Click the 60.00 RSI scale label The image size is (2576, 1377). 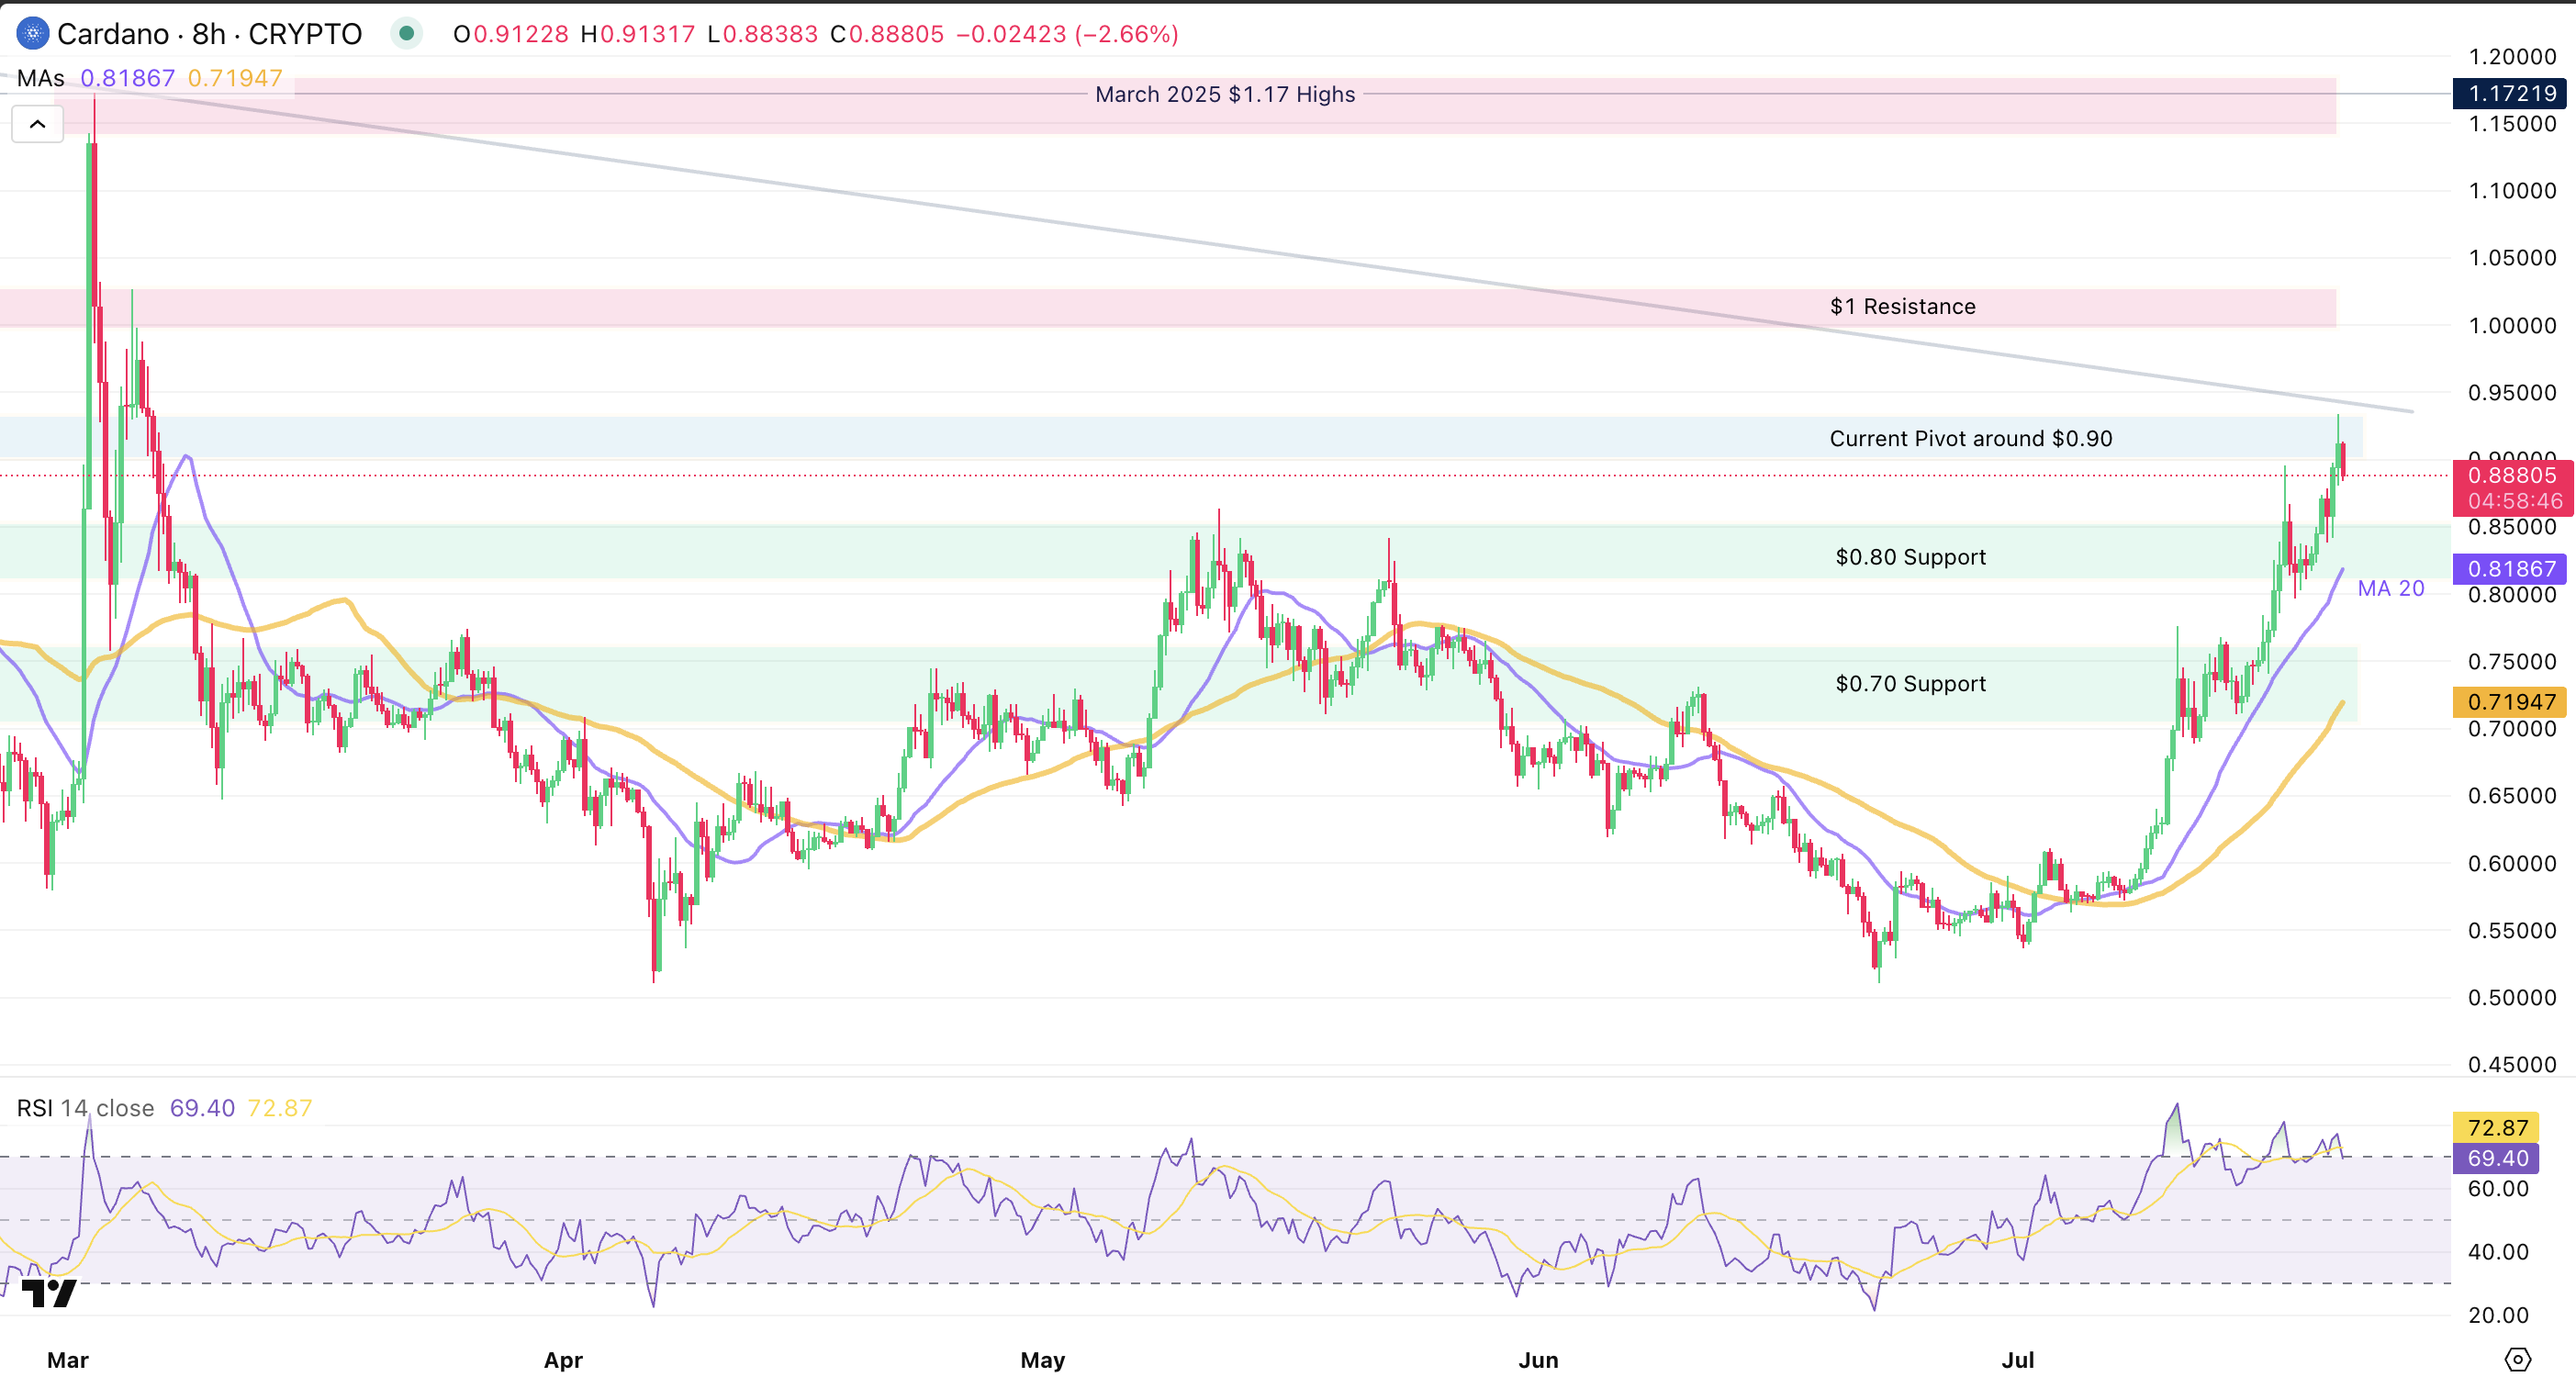pyautogui.click(x=2497, y=1188)
